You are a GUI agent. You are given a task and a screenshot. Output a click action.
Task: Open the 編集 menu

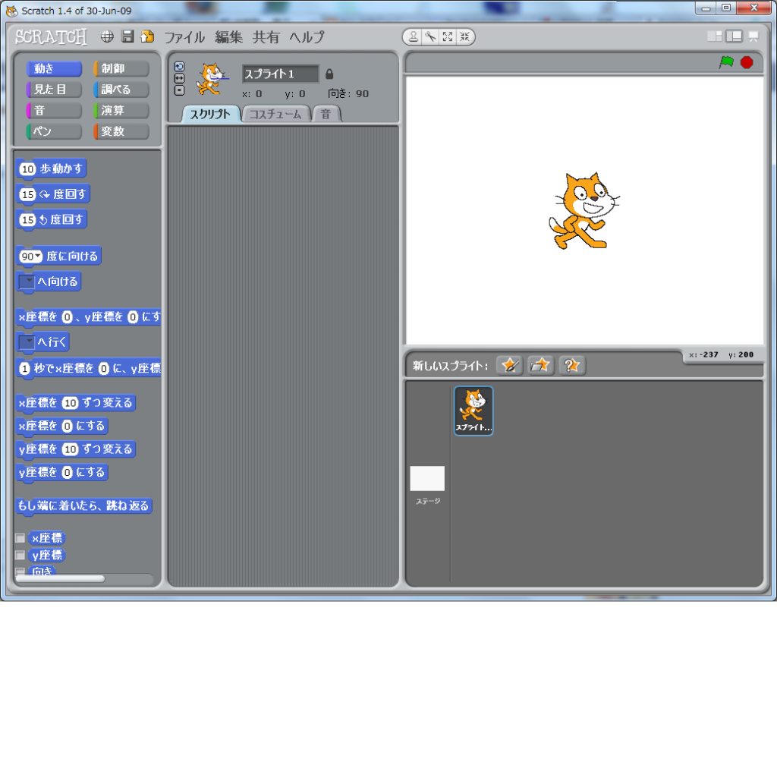228,37
